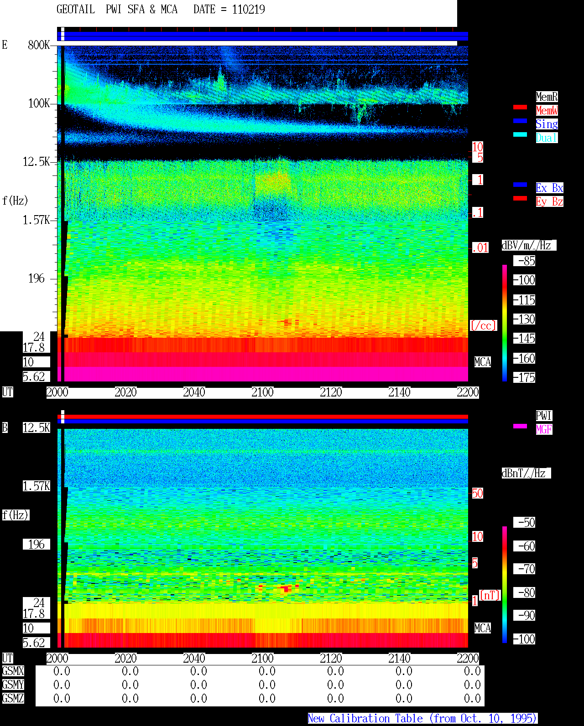This screenshot has width=584, height=726.
Task: Click the blue Sing legend swatch
Action: [x=520, y=121]
